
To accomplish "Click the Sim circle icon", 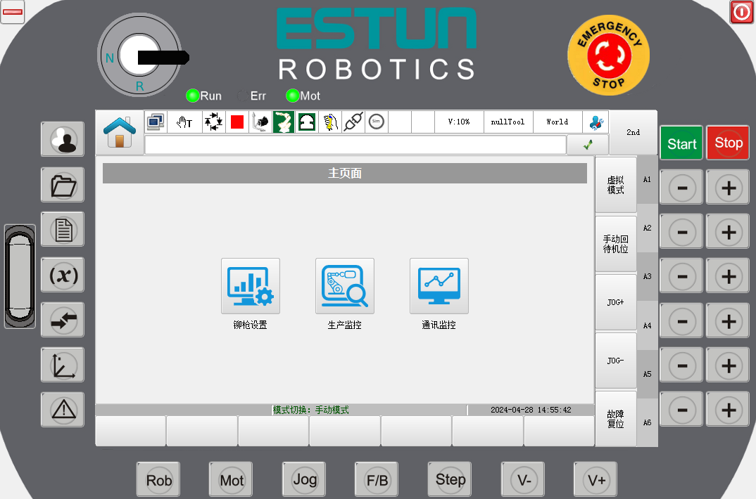I will click(376, 122).
